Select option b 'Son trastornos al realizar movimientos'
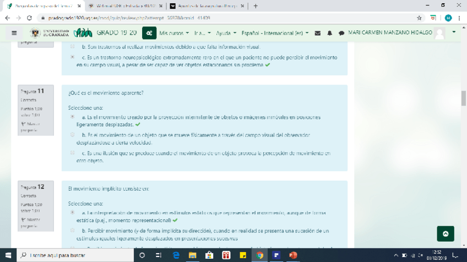The image size is (467, 262). click(72, 46)
